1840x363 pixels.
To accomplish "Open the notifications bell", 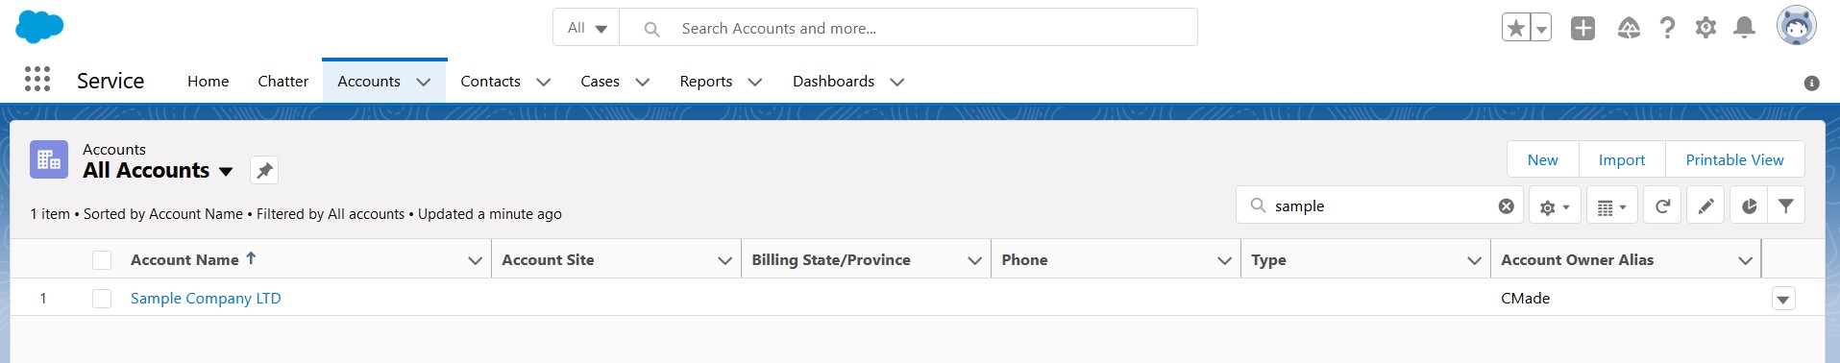I will 1744,28.
